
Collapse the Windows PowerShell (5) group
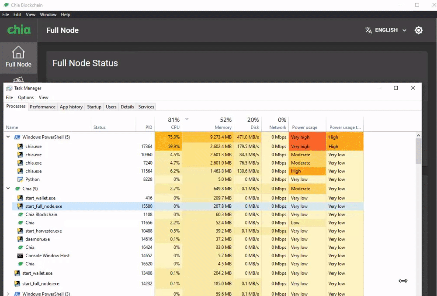8,137
